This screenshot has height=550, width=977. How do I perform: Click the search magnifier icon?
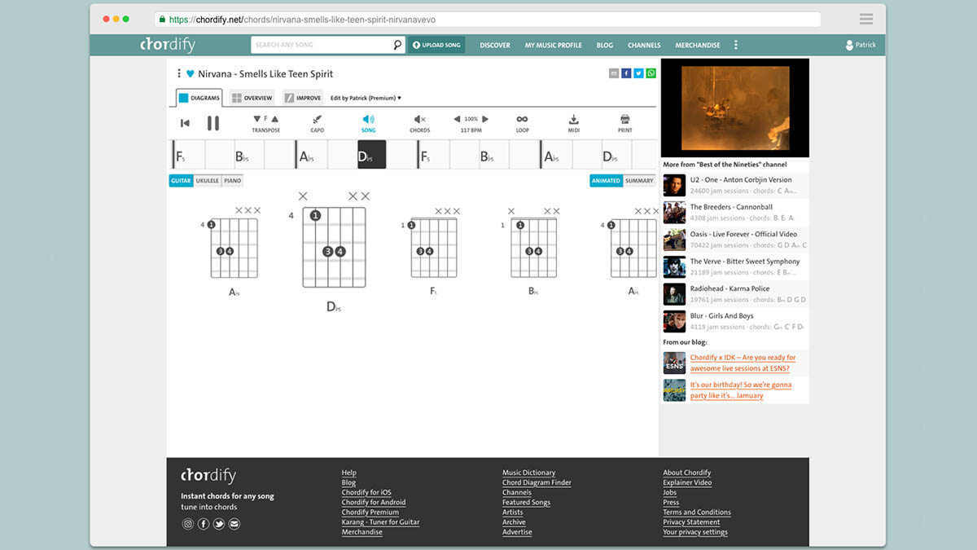tap(397, 45)
